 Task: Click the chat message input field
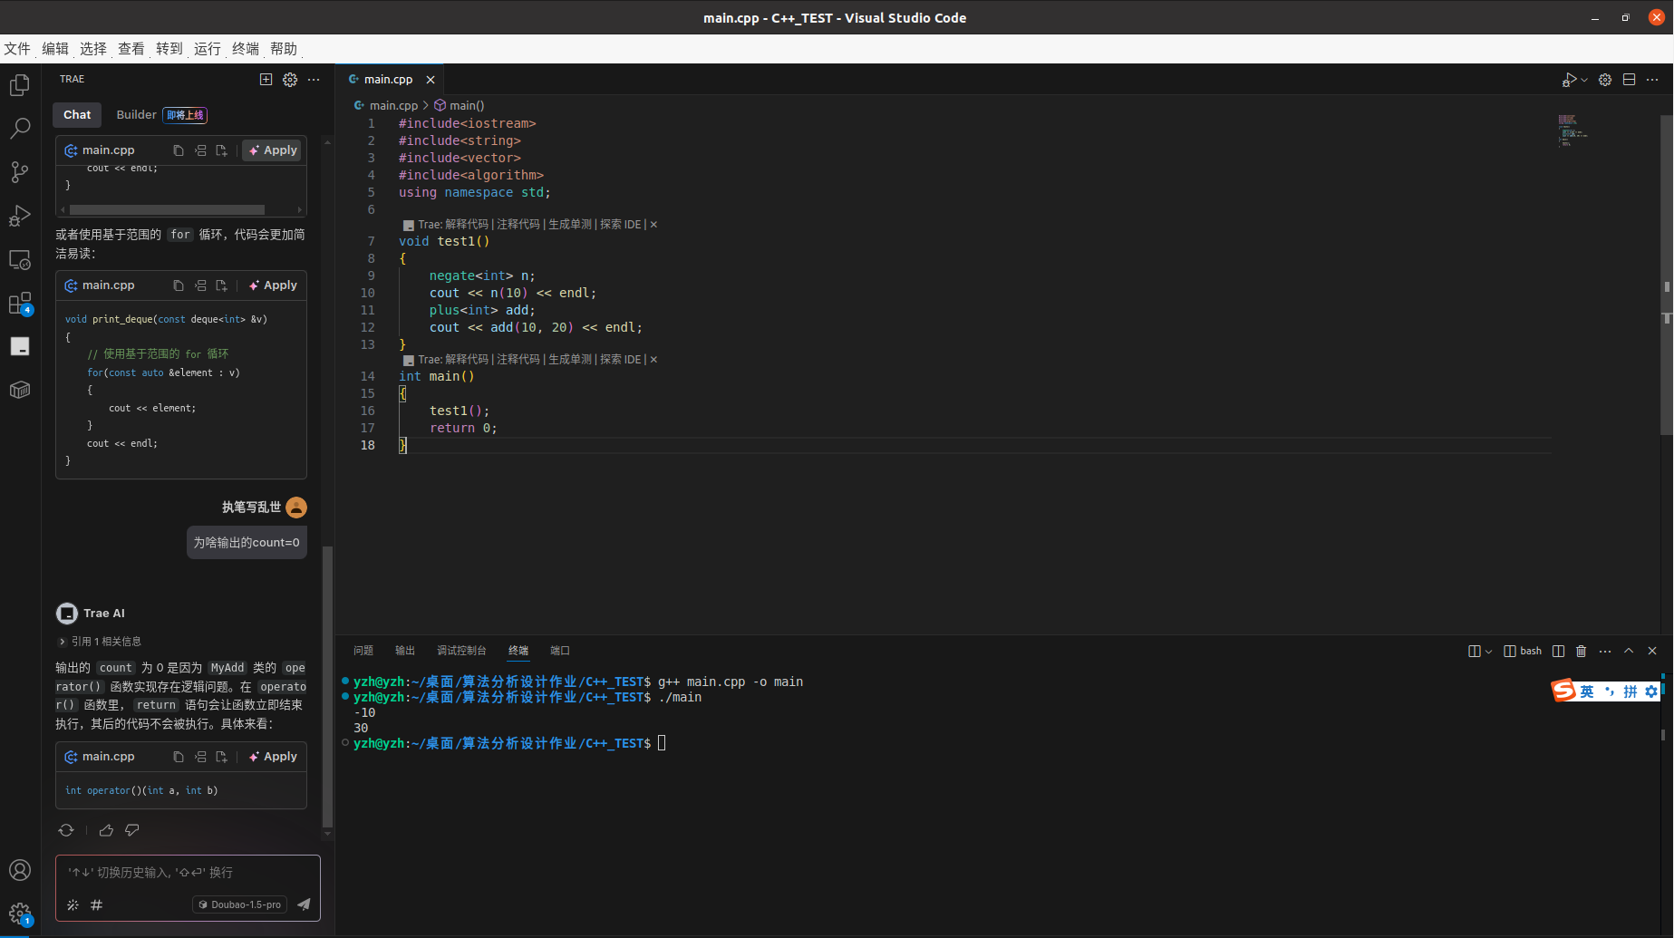(188, 873)
